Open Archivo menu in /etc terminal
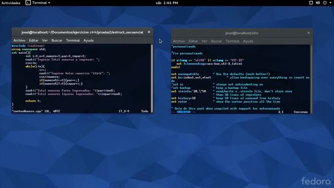 pos(178,41)
